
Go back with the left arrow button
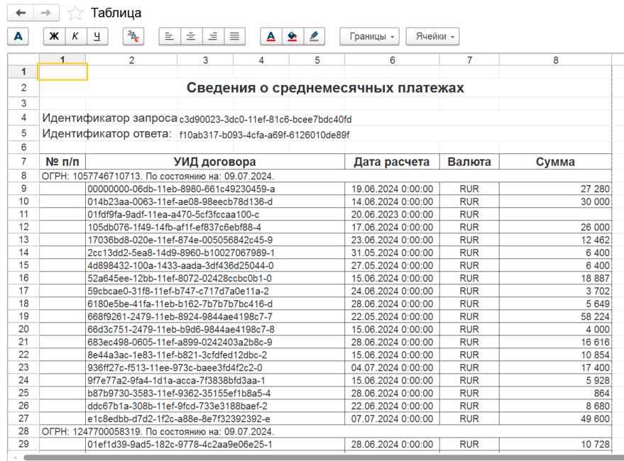tap(21, 13)
